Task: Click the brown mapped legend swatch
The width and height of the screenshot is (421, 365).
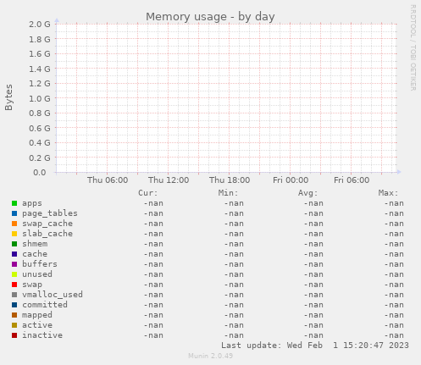Action: [x=14, y=315]
